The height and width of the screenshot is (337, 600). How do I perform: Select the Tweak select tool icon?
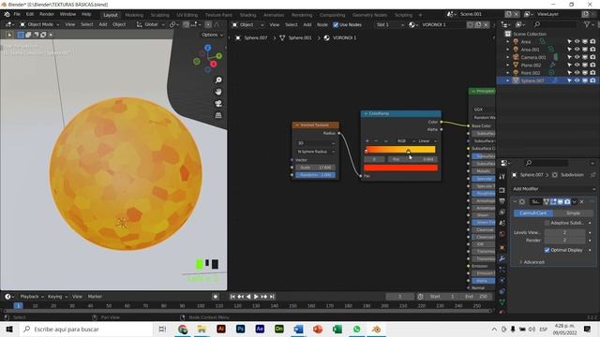click(9, 35)
